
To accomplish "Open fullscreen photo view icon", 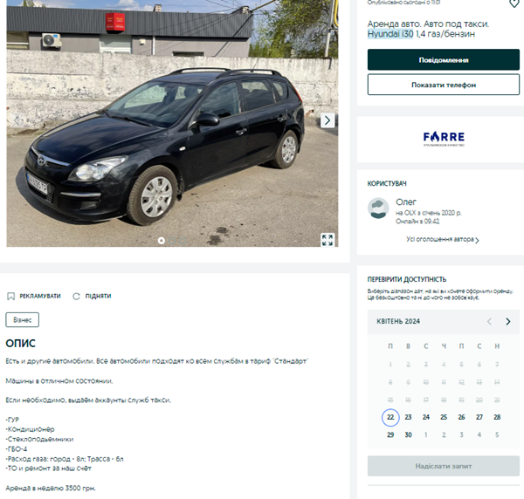I will point(327,240).
